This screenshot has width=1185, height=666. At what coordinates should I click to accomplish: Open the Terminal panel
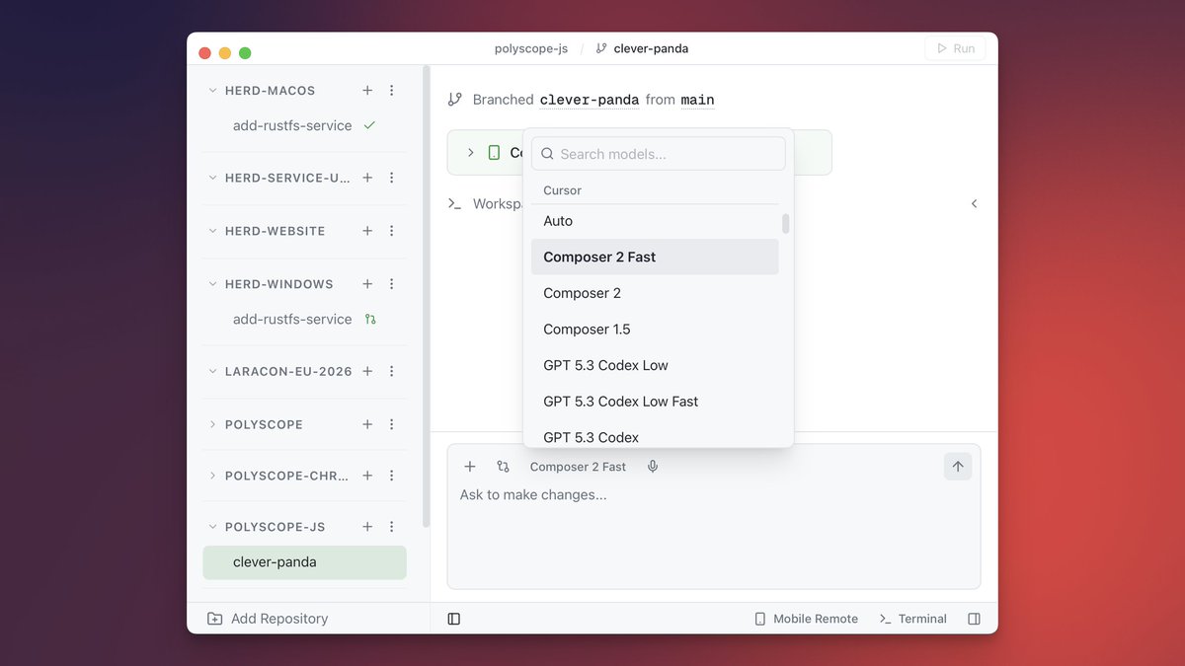[912, 619]
